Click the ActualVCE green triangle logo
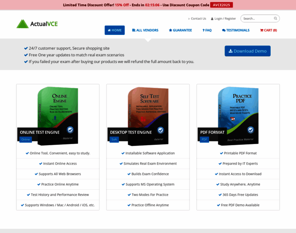The width and height of the screenshot is (296, 233). pos(23,24)
